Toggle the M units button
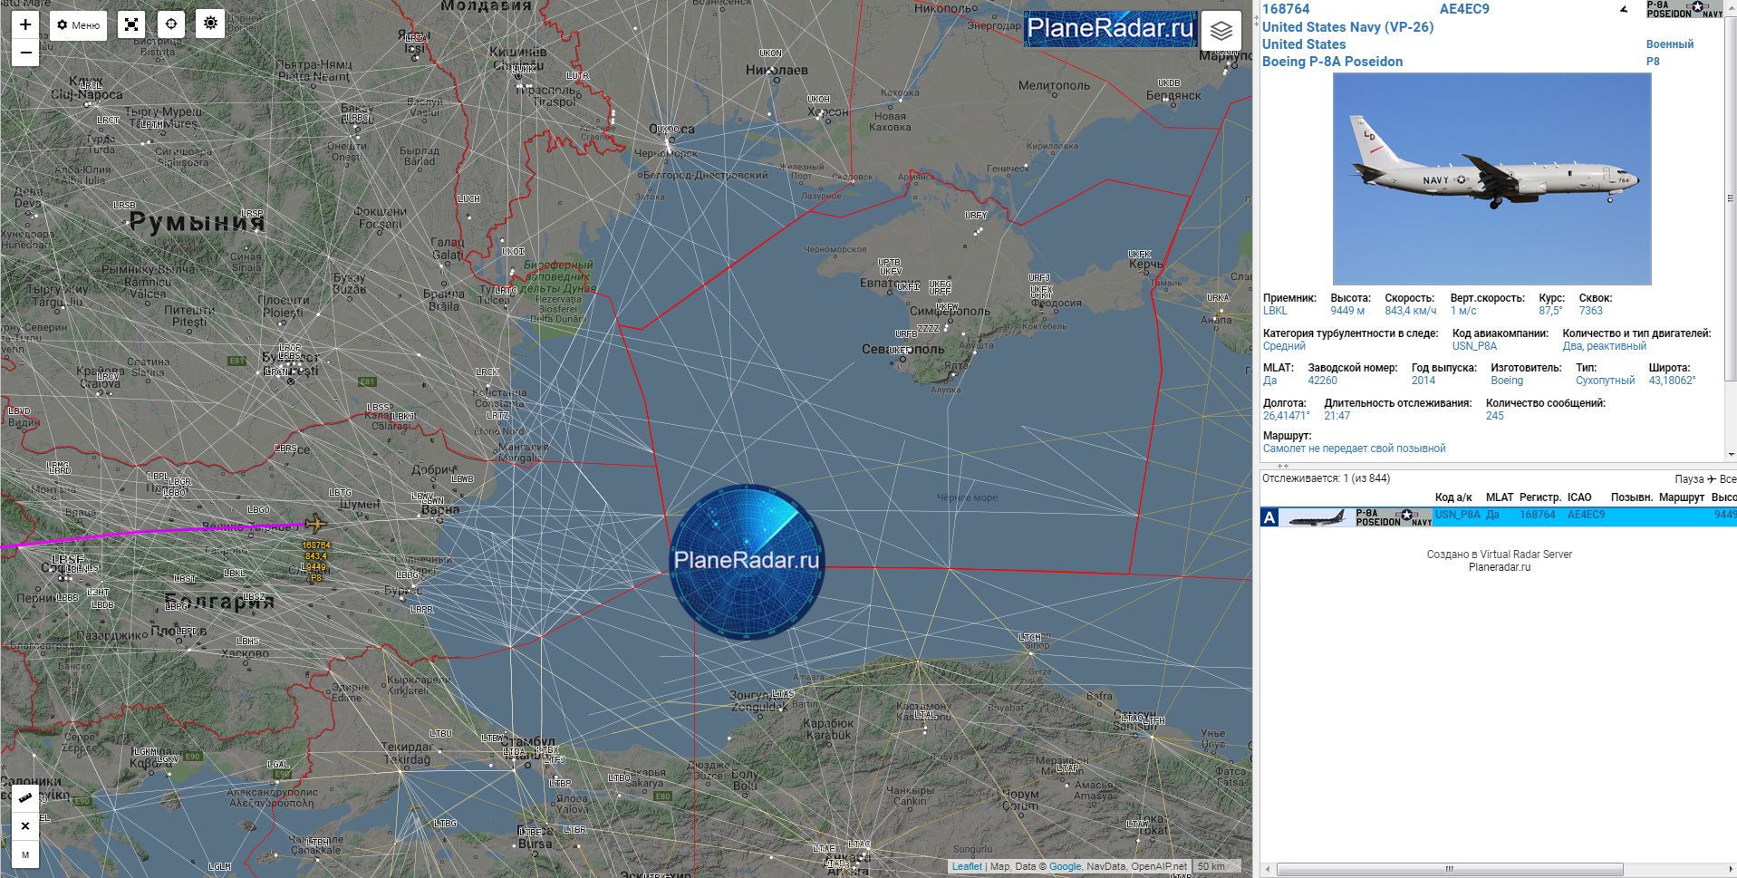 coord(25,854)
